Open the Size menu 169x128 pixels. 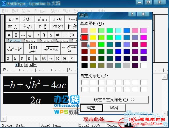coord(66,11)
